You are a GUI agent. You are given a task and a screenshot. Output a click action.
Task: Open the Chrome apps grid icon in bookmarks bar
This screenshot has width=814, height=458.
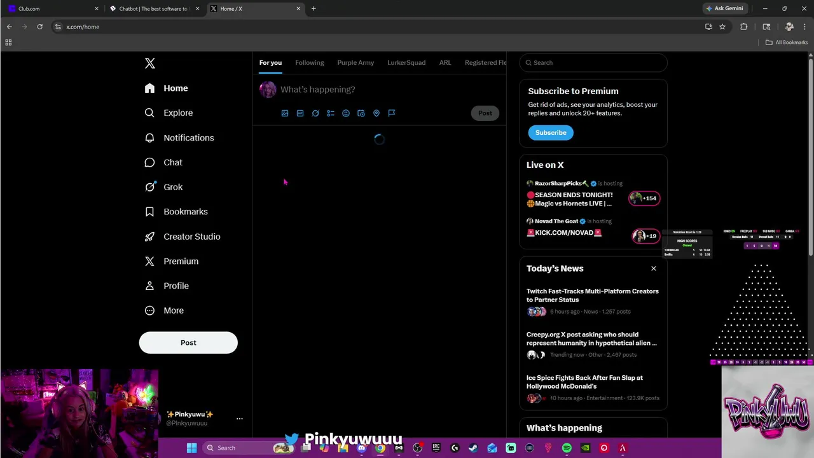click(x=8, y=43)
